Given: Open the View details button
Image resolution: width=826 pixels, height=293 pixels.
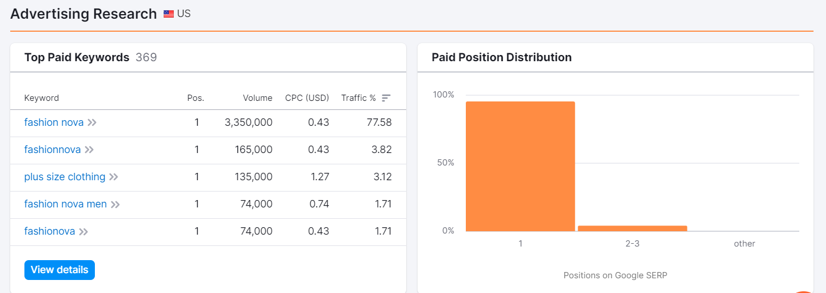Looking at the screenshot, I should [x=60, y=270].
